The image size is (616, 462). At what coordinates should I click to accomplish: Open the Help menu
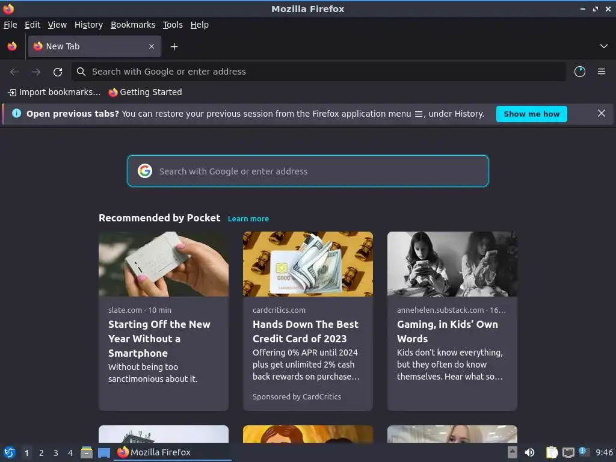tap(200, 25)
